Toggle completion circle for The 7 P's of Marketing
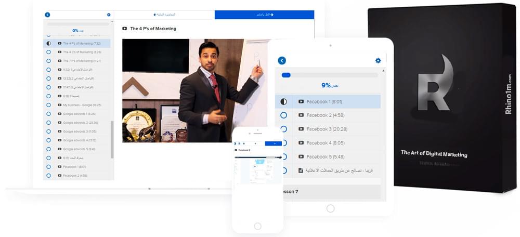Viewport: 520px width, 237px height. [x=48, y=61]
